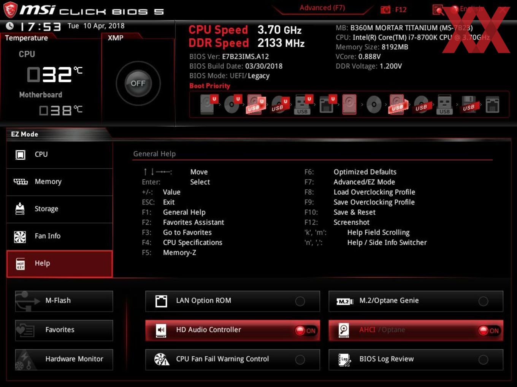
Task: Click the 17:53 system clock
Action: [x=40, y=27]
